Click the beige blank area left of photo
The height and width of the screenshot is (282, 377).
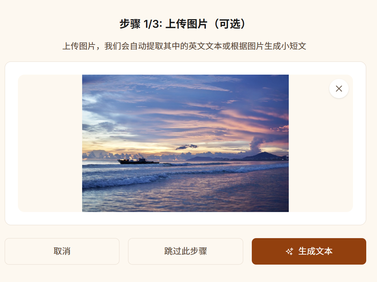tap(50, 143)
